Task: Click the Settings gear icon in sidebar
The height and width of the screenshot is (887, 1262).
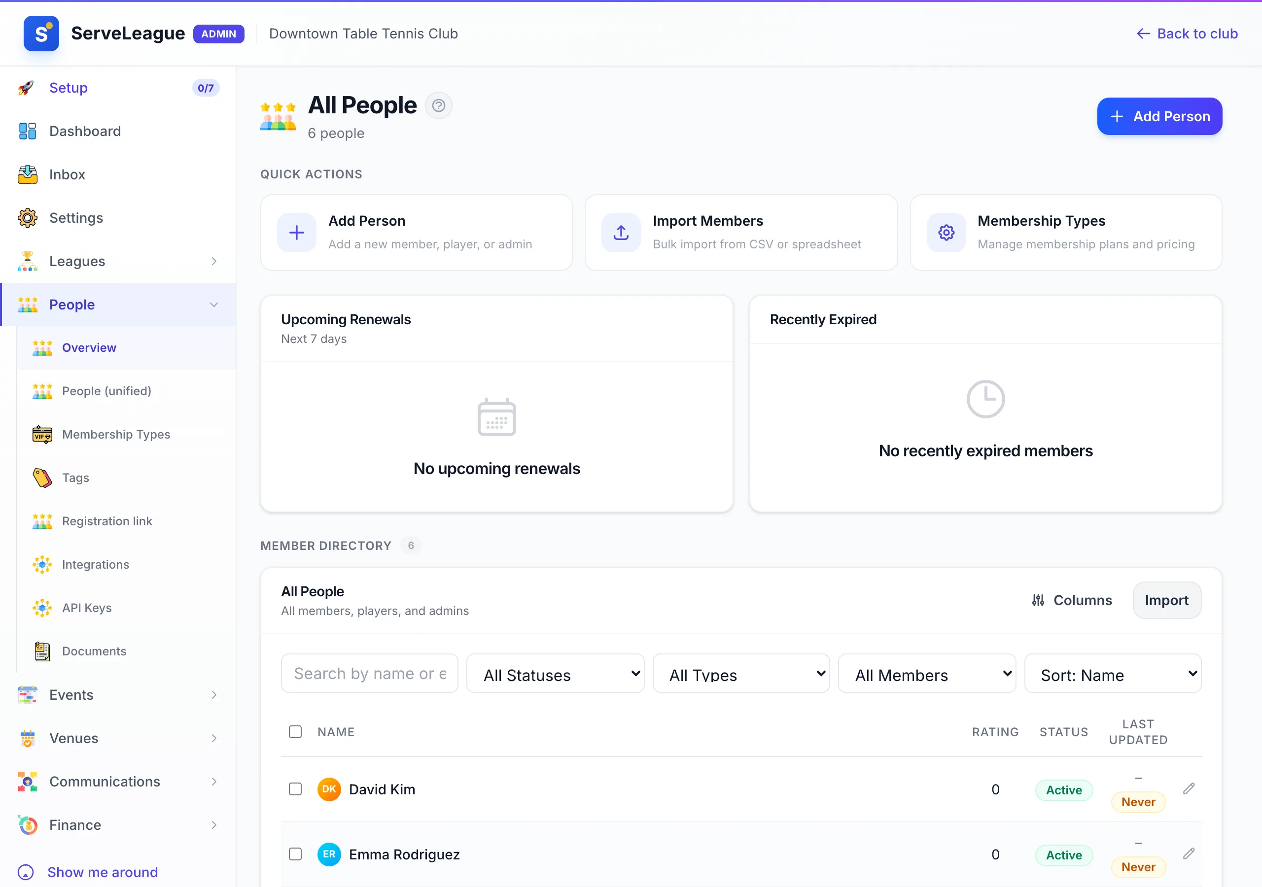Action: 28,218
